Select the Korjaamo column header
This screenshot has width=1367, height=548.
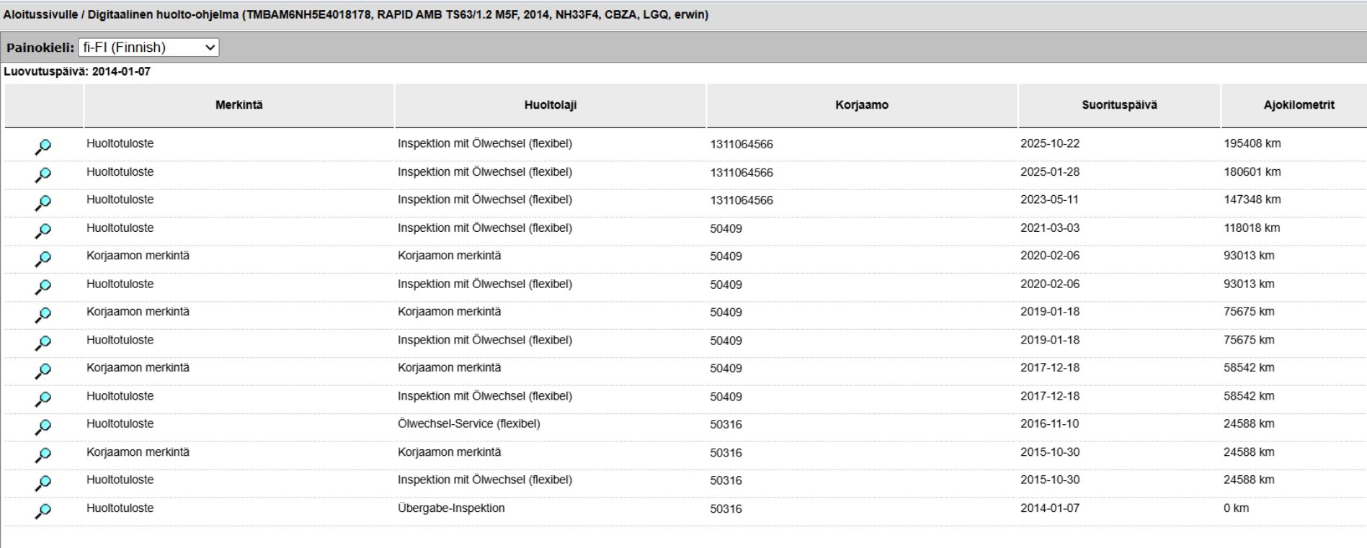(862, 105)
